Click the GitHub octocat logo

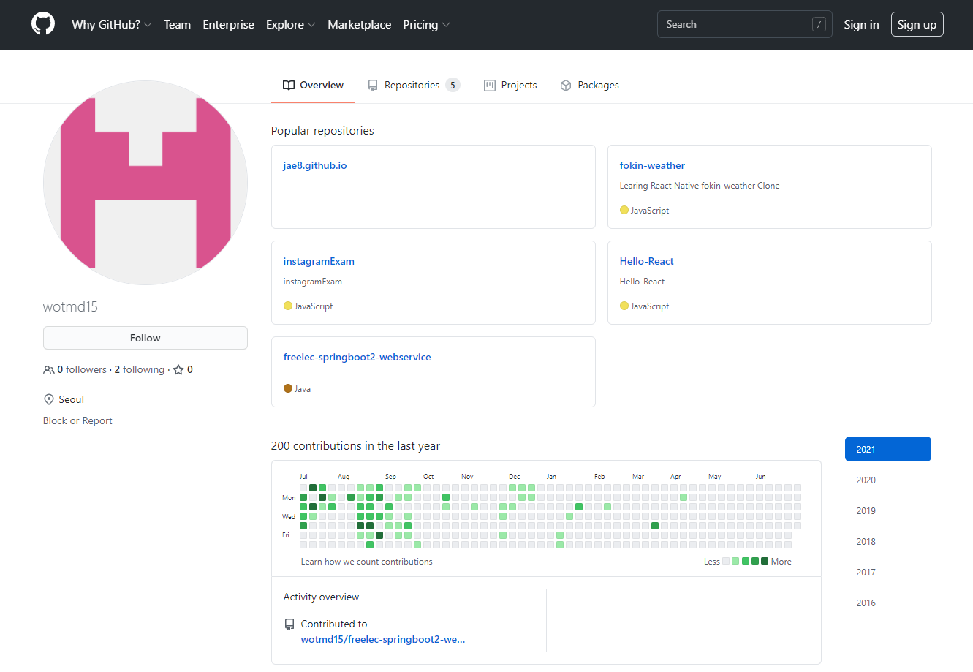pos(42,23)
